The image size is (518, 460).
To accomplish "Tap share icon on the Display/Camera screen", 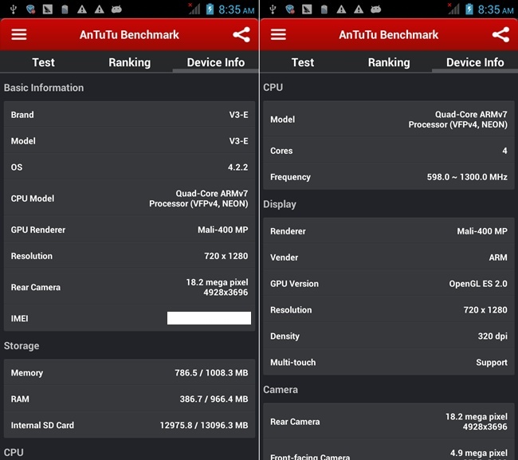I will [500, 35].
